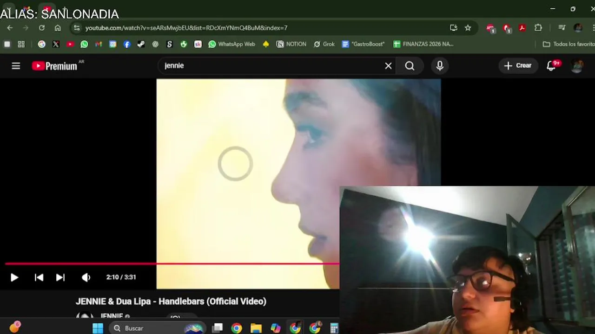Open the YouTube account avatar menu
The image size is (595, 334).
pyautogui.click(x=577, y=66)
